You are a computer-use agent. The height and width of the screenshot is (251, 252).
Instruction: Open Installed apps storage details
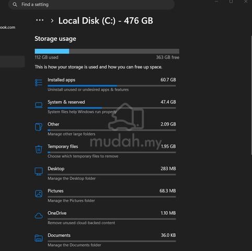click(112, 85)
